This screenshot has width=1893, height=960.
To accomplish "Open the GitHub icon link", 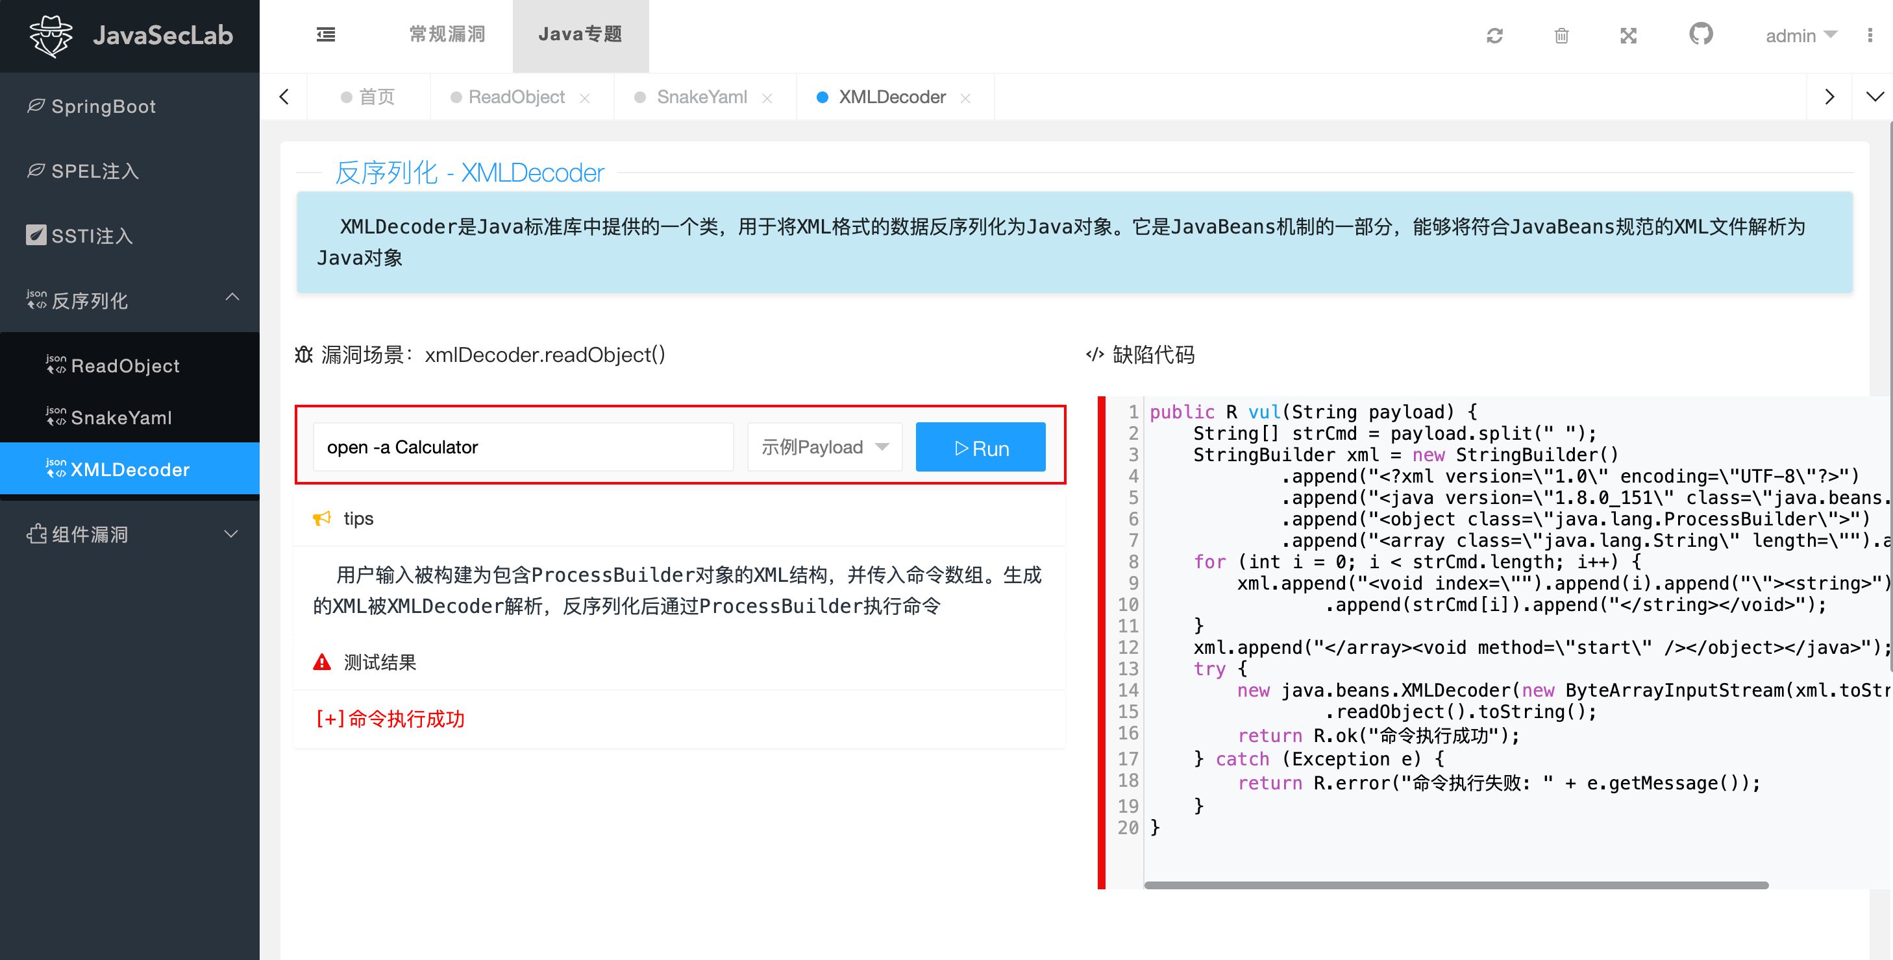I will pos(1700,34).
